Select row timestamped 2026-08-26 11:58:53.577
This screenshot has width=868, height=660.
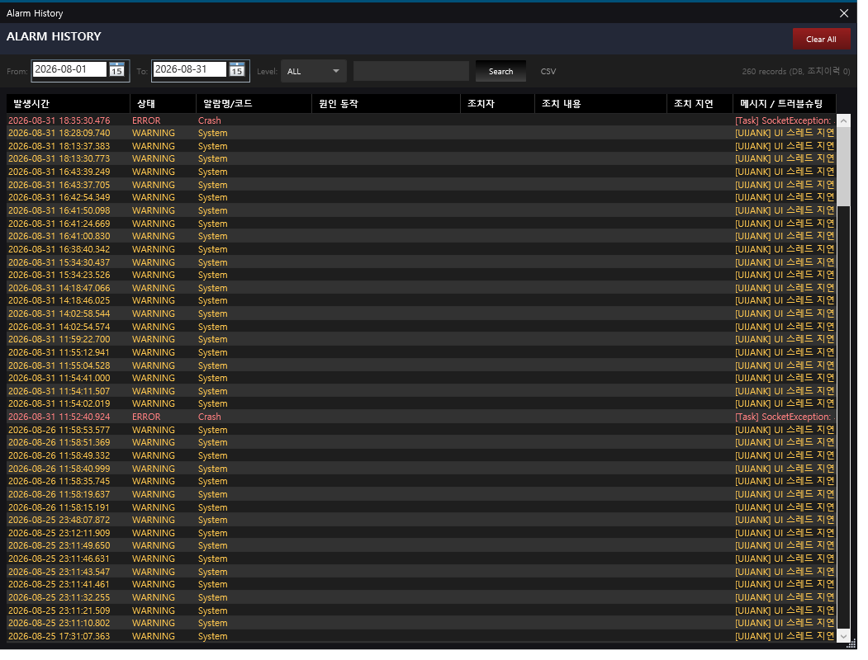(x=421, y=430)
